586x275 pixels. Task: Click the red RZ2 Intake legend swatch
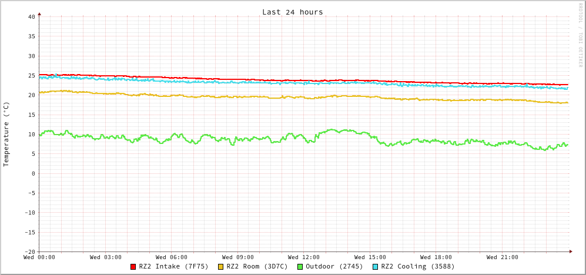coord(133,267)
